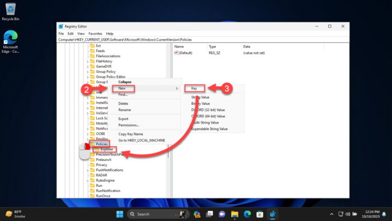
Task: Click the Windows Start button
Action: click(120, 214)
